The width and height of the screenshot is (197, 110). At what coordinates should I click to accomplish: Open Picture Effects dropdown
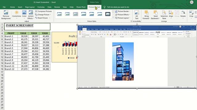pos(123,15)
